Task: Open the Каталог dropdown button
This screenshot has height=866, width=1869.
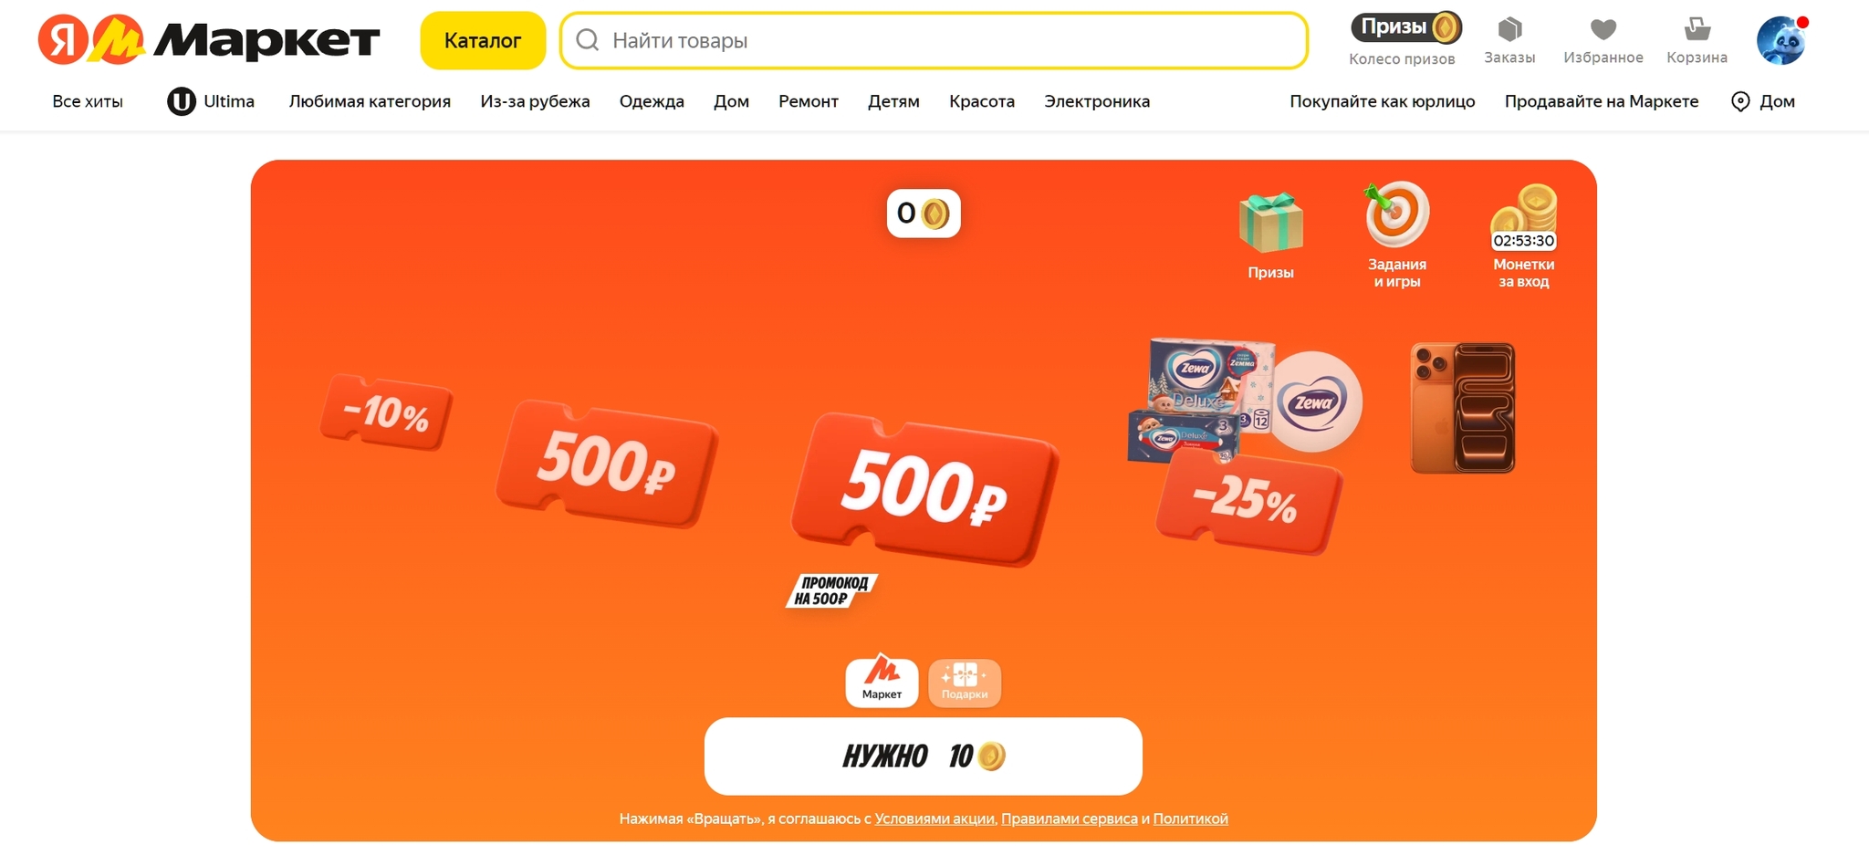Action: pyautogui.click(x=483, y=40)
